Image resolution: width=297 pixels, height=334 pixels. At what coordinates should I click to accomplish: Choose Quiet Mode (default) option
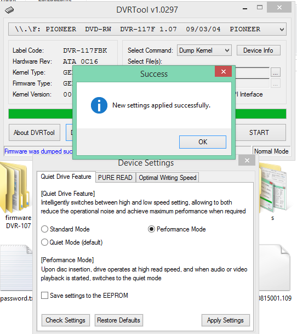coord(44,242)
